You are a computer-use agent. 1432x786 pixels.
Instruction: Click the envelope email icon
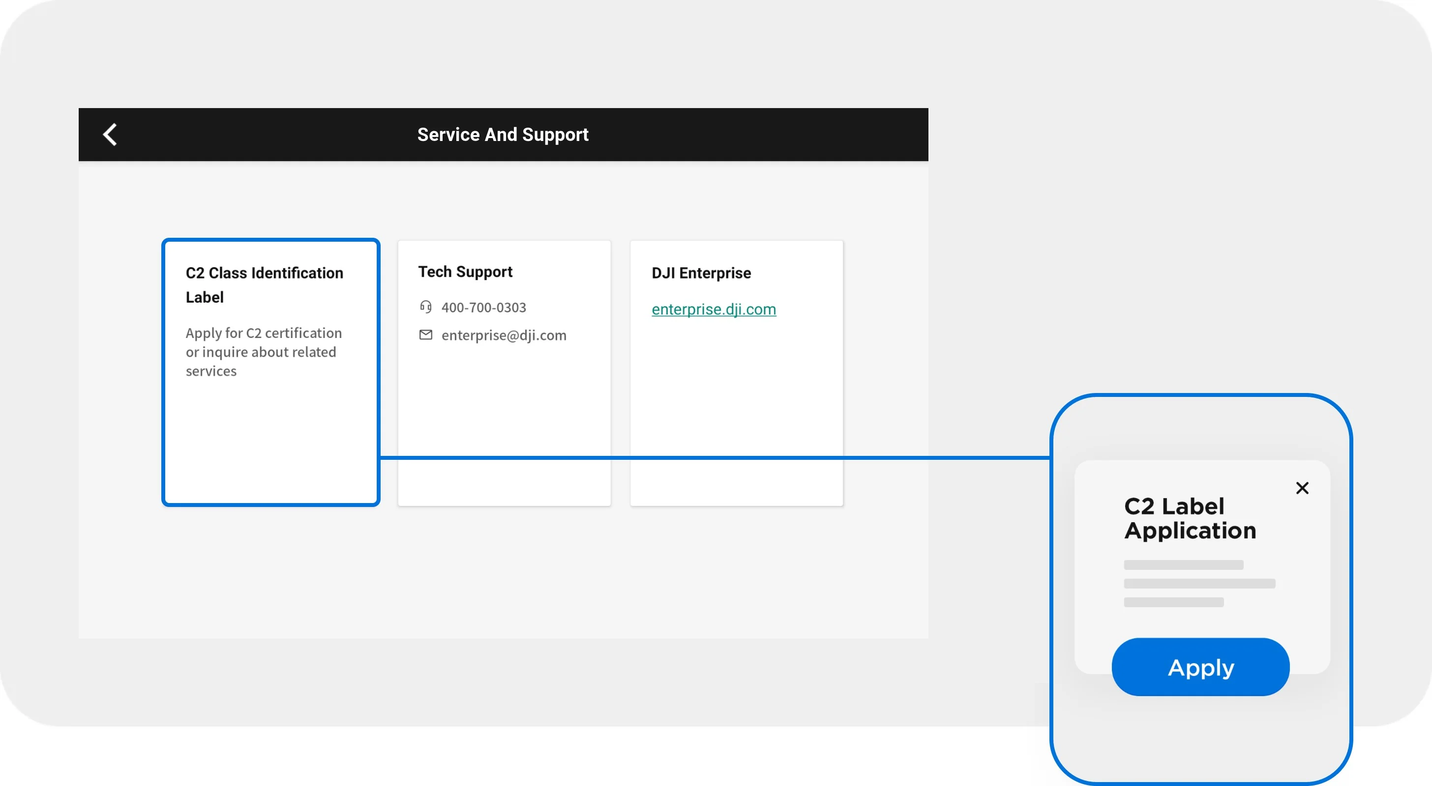coord(425,335)
